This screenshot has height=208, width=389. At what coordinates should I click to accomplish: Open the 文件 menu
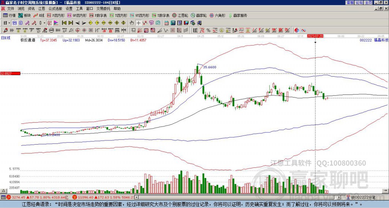(x=11, y=9)
